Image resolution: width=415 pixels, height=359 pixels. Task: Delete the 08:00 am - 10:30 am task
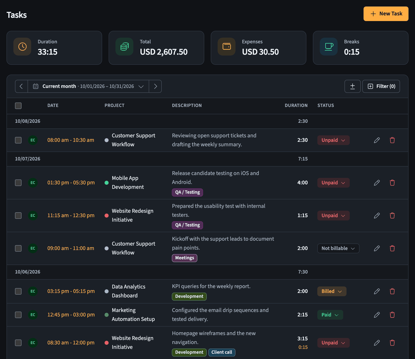point(392,140)
